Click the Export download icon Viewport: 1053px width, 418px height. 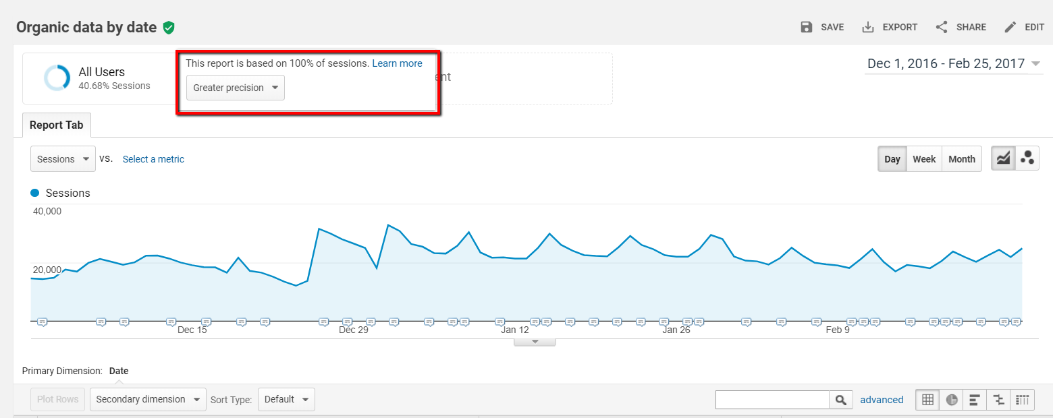(868, 27)
